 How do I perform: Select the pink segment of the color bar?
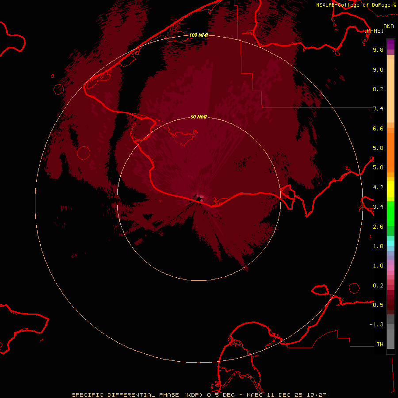pos(390,268)
